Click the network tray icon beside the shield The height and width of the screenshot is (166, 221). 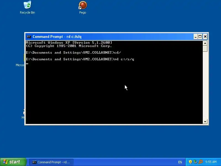[195, 162]
